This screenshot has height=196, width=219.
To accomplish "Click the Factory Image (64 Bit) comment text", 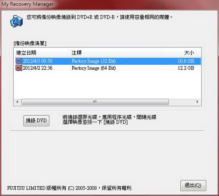I will click(x=93, y=68).
